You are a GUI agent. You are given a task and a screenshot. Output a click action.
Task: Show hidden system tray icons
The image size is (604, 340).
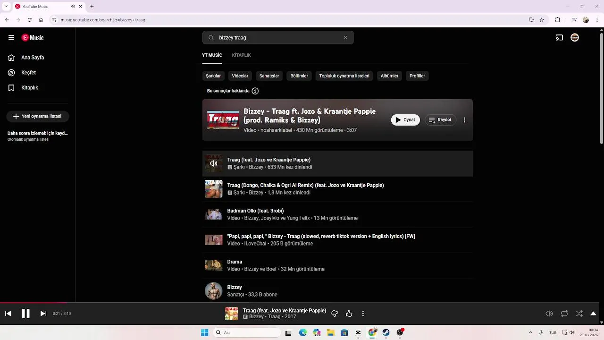click(530, 332)
